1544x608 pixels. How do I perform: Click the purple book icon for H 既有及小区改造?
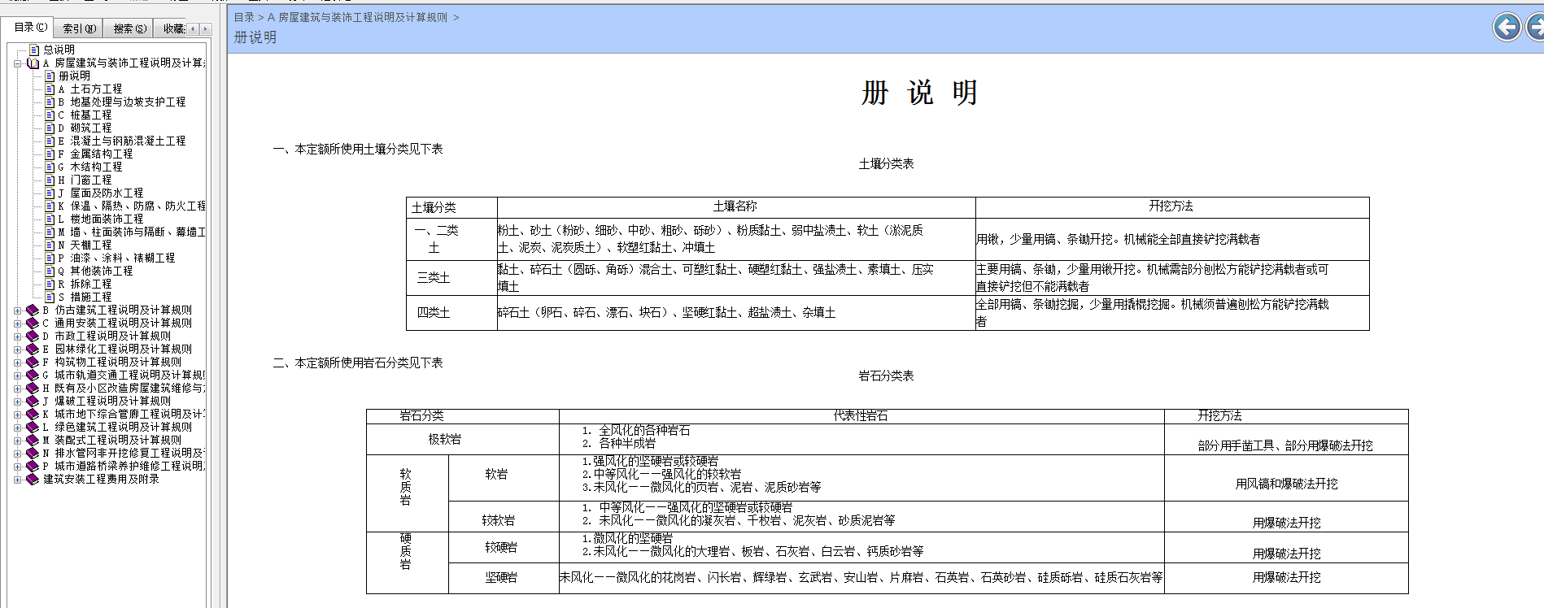(x=33, y=388)
